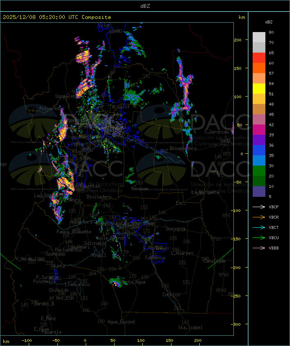290x346 pixels.
Task: Click the E_Manz place label
Action: (x=48, y=318)
